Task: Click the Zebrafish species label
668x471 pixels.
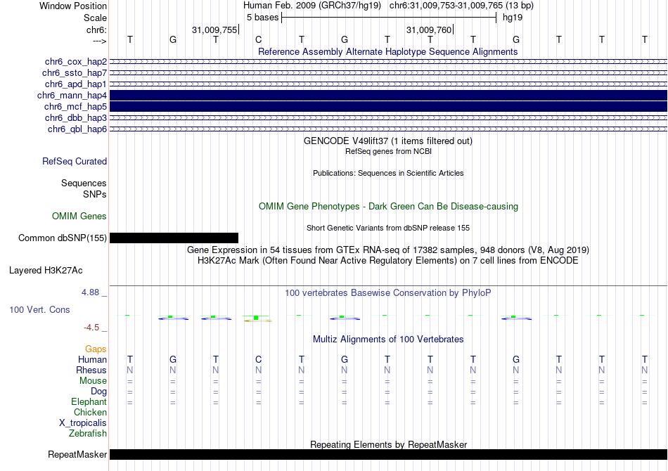Action: 88,434
